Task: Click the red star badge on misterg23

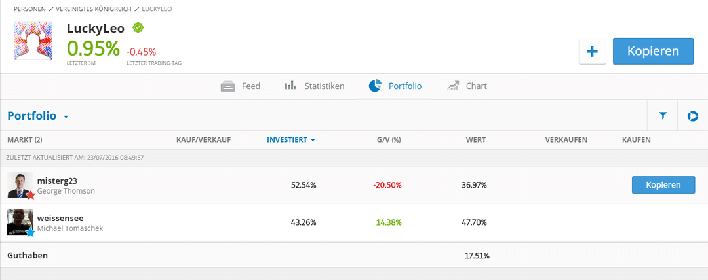Action: click(x=30, y=195)
